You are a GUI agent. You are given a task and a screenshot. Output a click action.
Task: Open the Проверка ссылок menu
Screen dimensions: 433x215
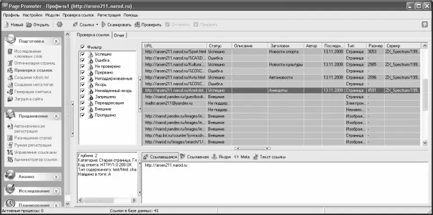78,15
